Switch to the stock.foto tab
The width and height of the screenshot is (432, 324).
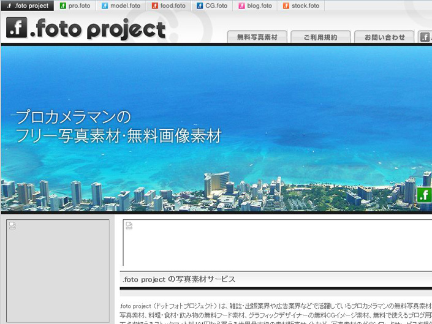pos(301,6)
